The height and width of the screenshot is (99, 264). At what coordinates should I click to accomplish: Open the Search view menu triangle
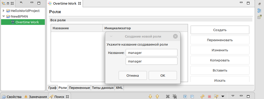pyautogui.click(x=233, y=96)
